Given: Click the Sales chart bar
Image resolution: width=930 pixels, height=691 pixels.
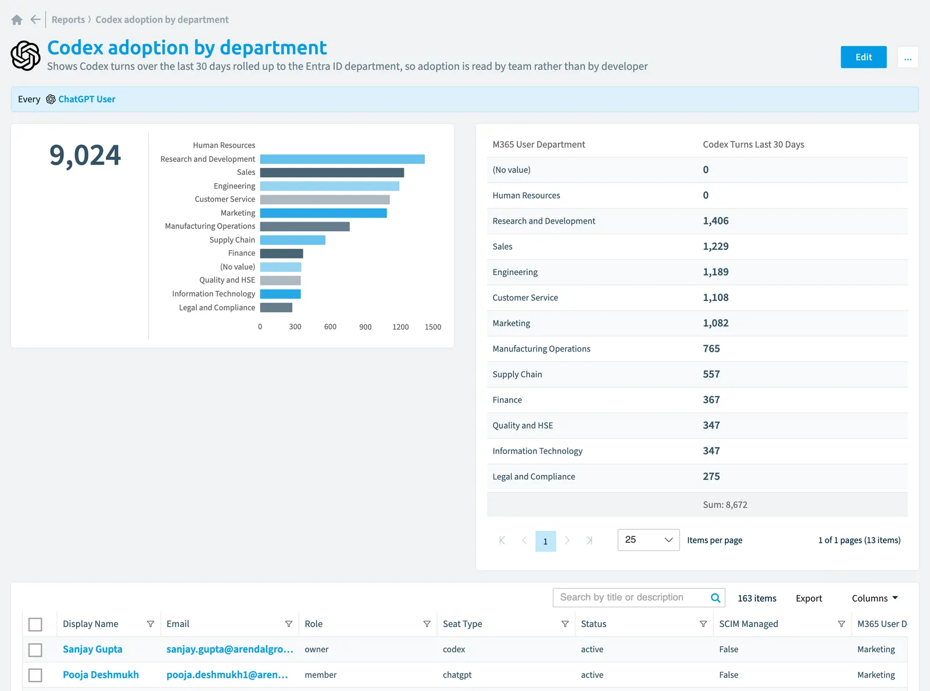Looking at the screenshot, I should (x=332, y=173).
